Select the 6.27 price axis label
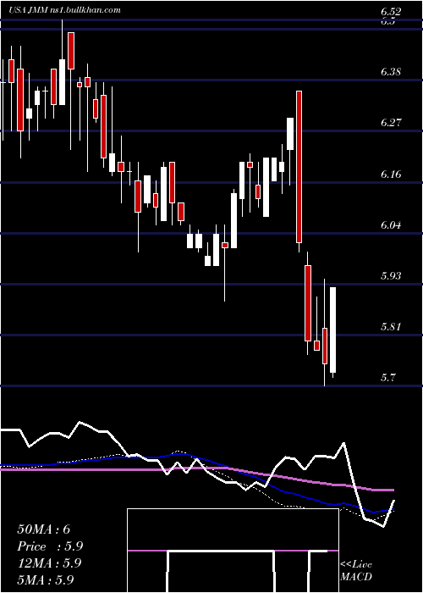423x593 pixels. coord(391,123)
